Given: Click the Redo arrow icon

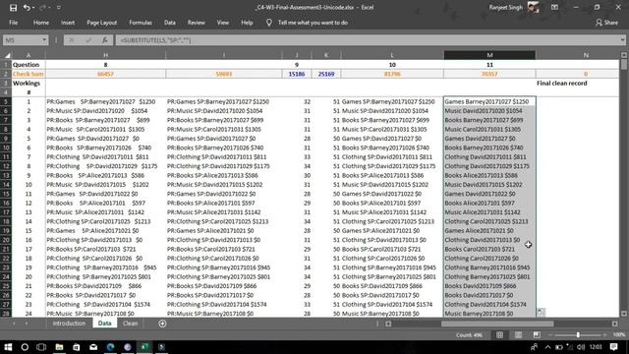Looking at the screenshot, I should (x=42, y=8).
